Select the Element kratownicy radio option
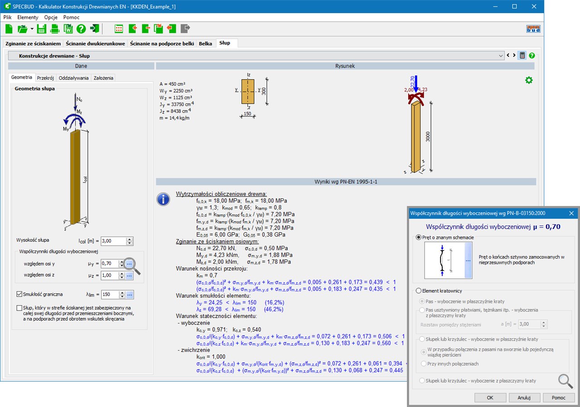 pyautogui.click(x=418, y=291)
